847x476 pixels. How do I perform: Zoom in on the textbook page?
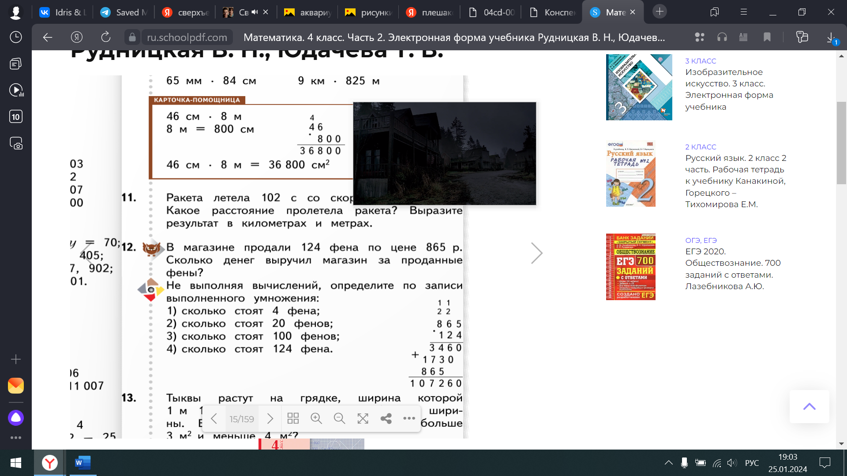tap(316, 419)
